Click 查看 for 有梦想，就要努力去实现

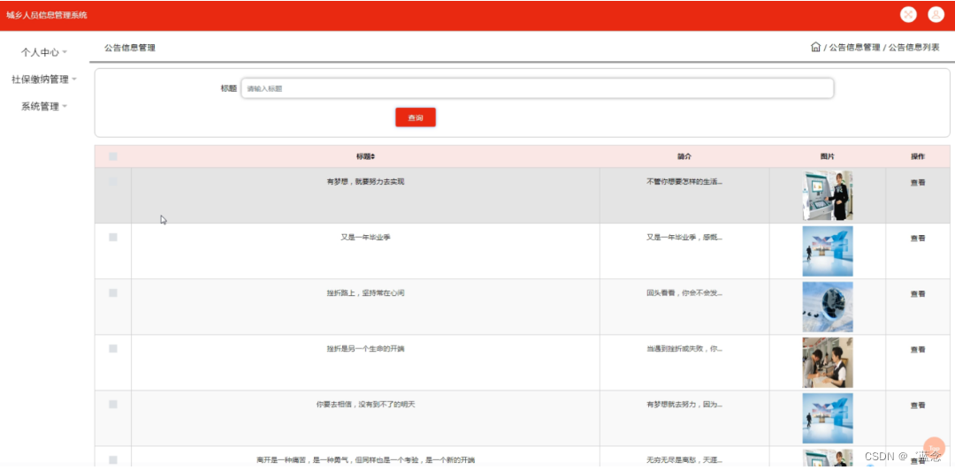[x=918, y=182]
